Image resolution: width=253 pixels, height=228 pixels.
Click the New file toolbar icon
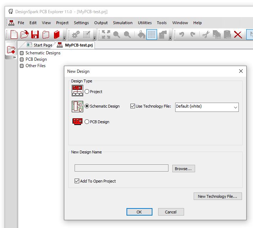tap(14, 34)
